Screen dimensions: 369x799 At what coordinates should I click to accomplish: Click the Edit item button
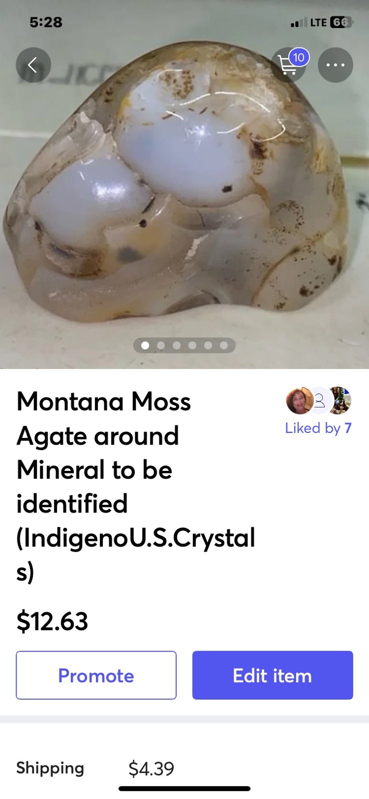273,675
